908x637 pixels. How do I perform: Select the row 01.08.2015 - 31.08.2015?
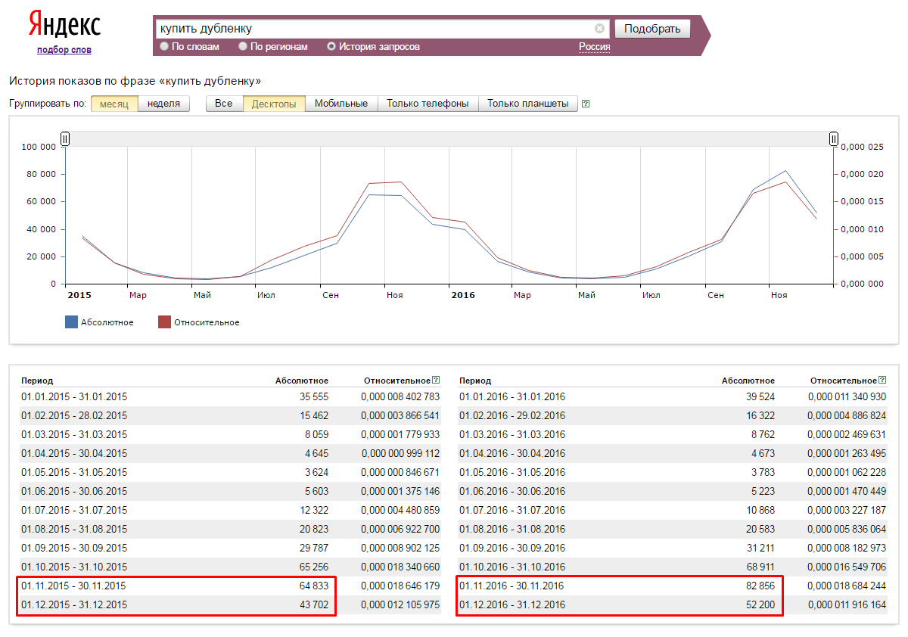click(230, 529)
